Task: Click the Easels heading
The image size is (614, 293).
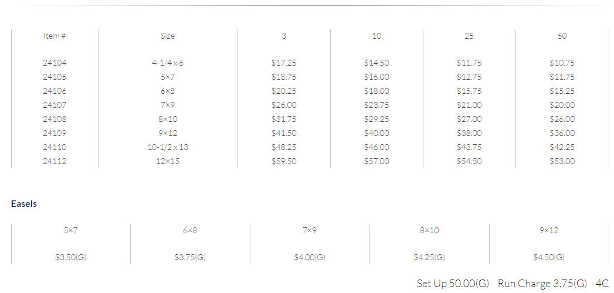Action: coord(24,204)
